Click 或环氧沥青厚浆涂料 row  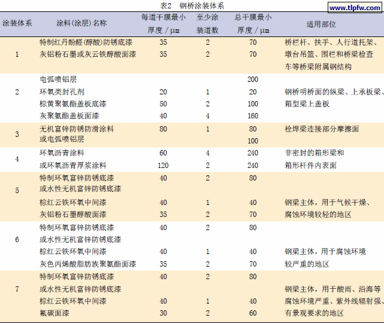[x=73, y=166]
